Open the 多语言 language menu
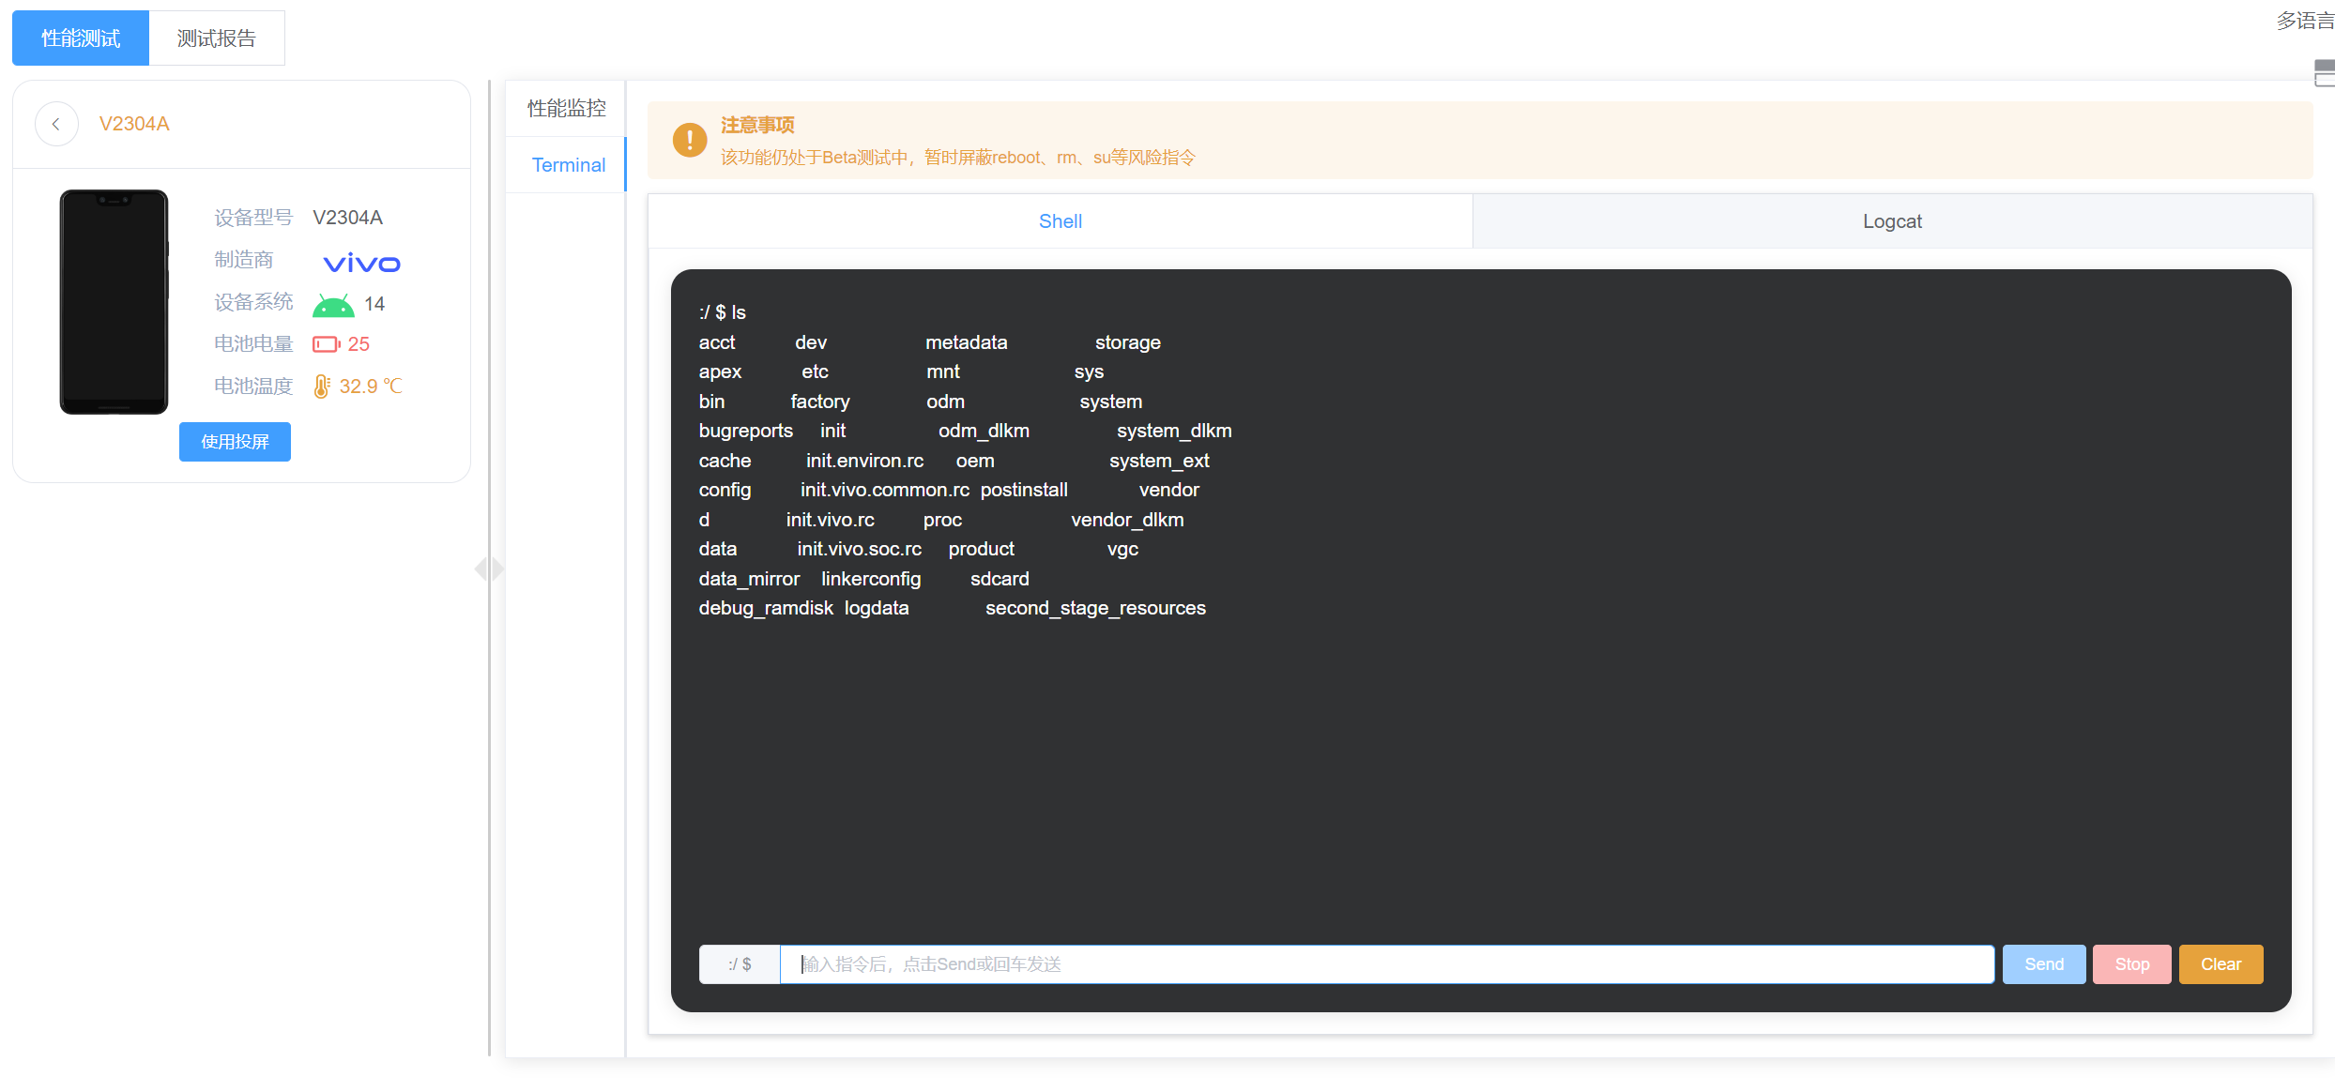Image resolution: width=2335 pixels, height=1092 pixels. click(2304, 21)
